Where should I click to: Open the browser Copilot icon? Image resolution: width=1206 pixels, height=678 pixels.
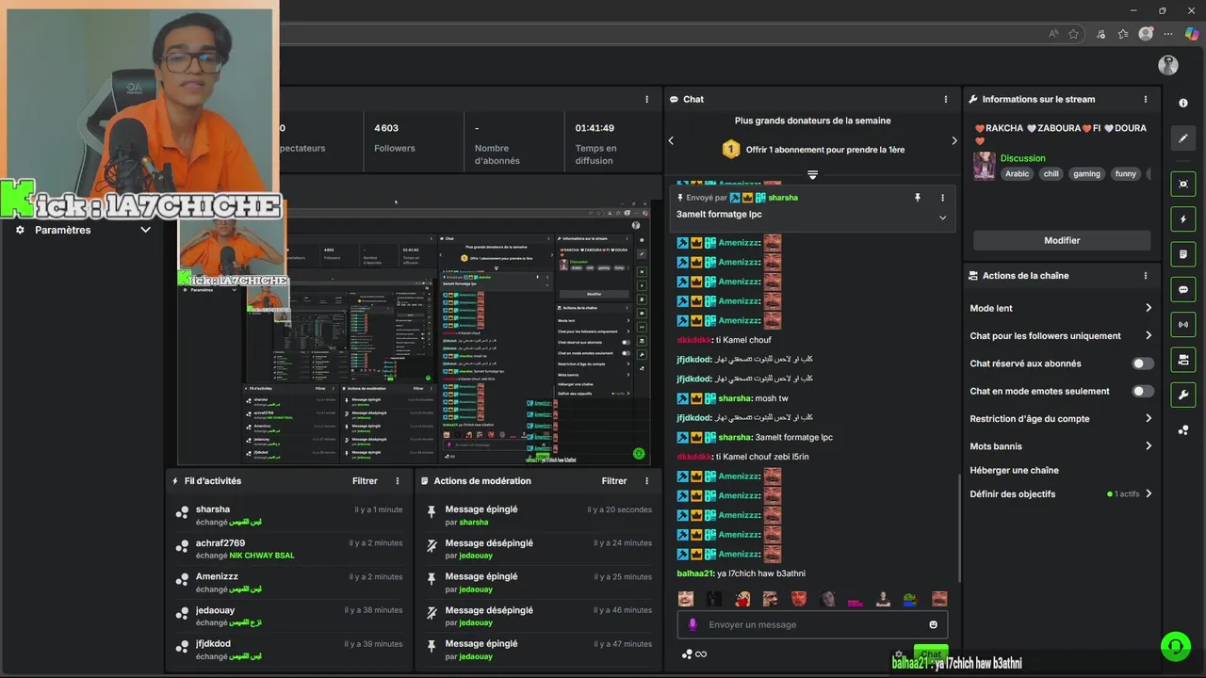click(x=1192, y=34)
